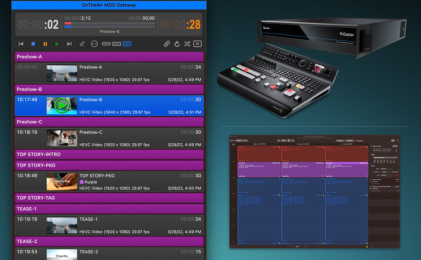Click the '3/29/22, 4:50 PM' date text
The image size is (421, 260).
click(184, 188)
